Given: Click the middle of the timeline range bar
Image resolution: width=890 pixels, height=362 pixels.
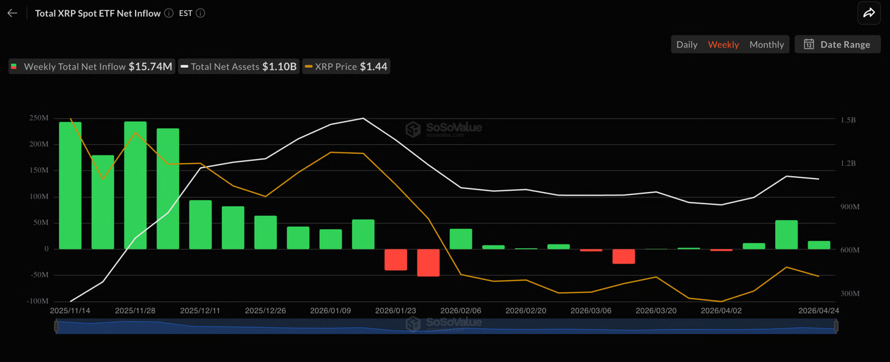Looking at the screenshot, I should coord(446,327).
